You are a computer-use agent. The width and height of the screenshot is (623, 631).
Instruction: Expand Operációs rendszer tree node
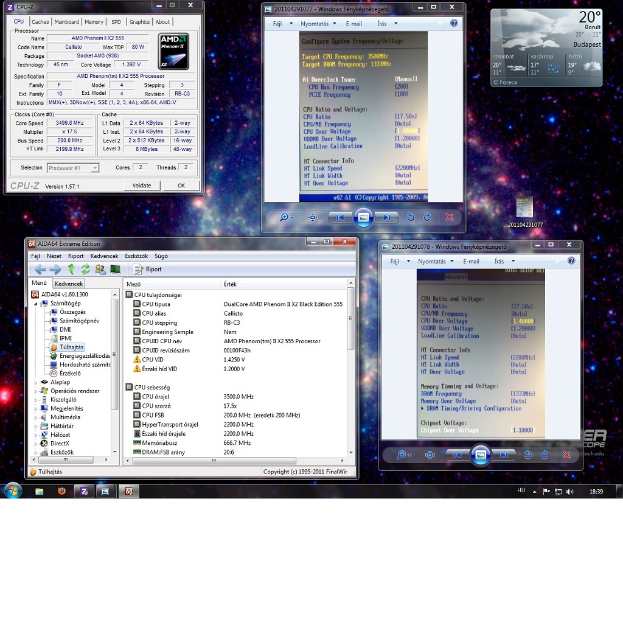pyautogui.click(x=35, y=391)
